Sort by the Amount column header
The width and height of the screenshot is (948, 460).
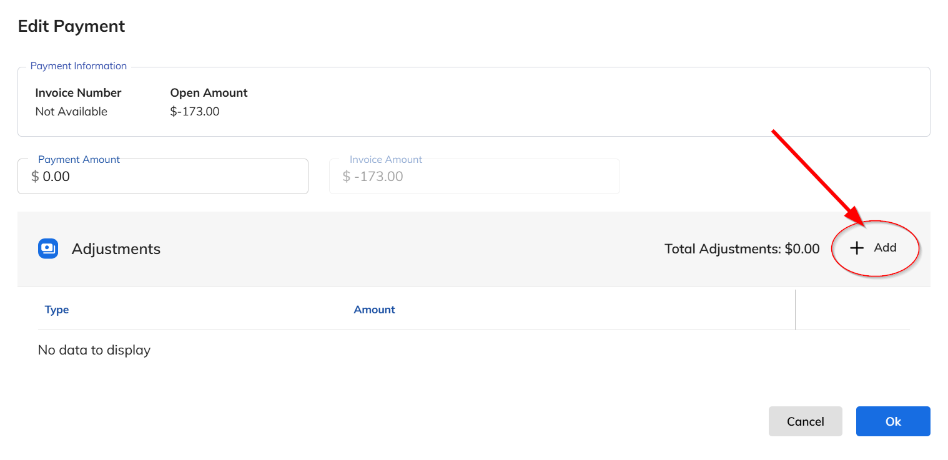375,310
